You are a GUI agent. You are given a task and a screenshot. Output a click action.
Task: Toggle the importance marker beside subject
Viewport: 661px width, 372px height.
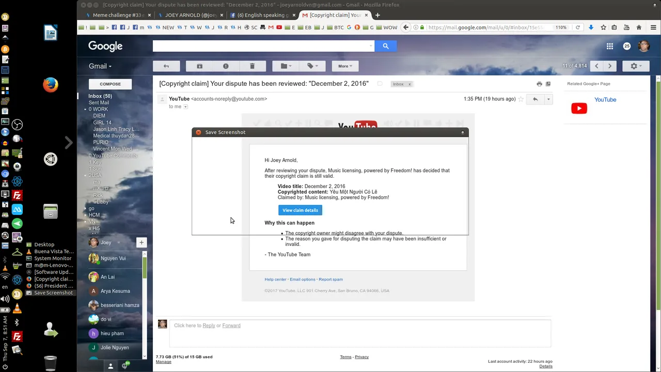(380, 84)
